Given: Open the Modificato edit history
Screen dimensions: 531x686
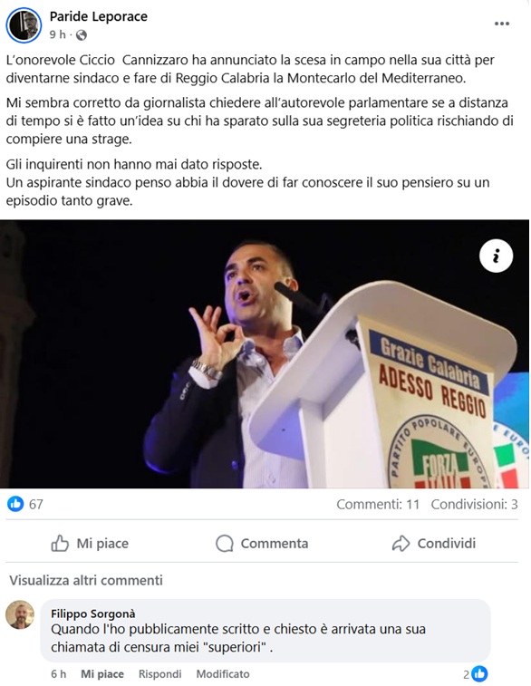Looking at the screenshot, I should [x=223, y=673].
